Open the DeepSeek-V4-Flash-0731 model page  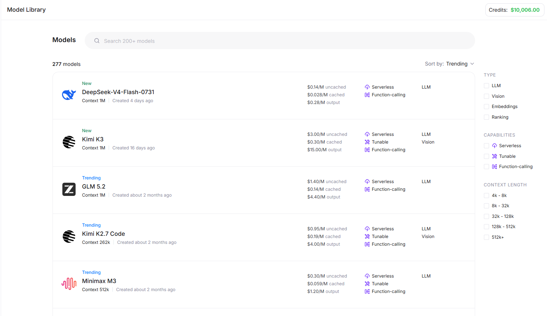(118, 92)
